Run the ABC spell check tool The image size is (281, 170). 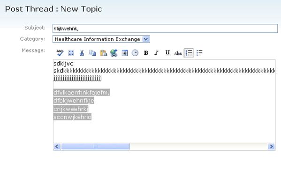(x=60, y=53)
